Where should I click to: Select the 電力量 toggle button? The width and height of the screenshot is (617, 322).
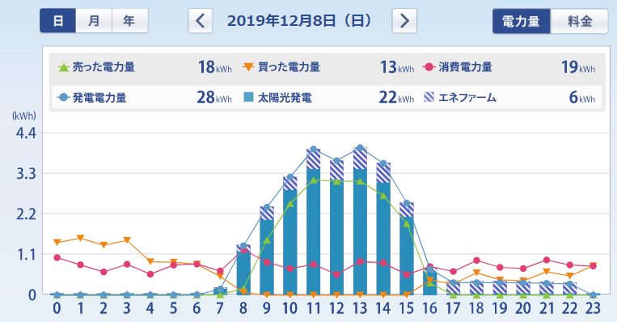point(521,21)
